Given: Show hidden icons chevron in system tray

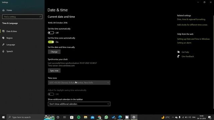Looking at the screenshot, I should [x=173, y=117].
